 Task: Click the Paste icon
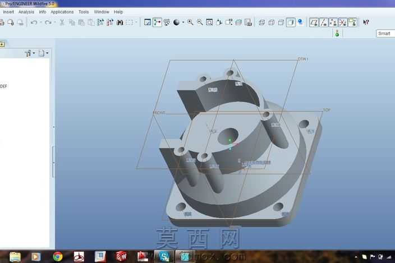click(x=81, y=22)
